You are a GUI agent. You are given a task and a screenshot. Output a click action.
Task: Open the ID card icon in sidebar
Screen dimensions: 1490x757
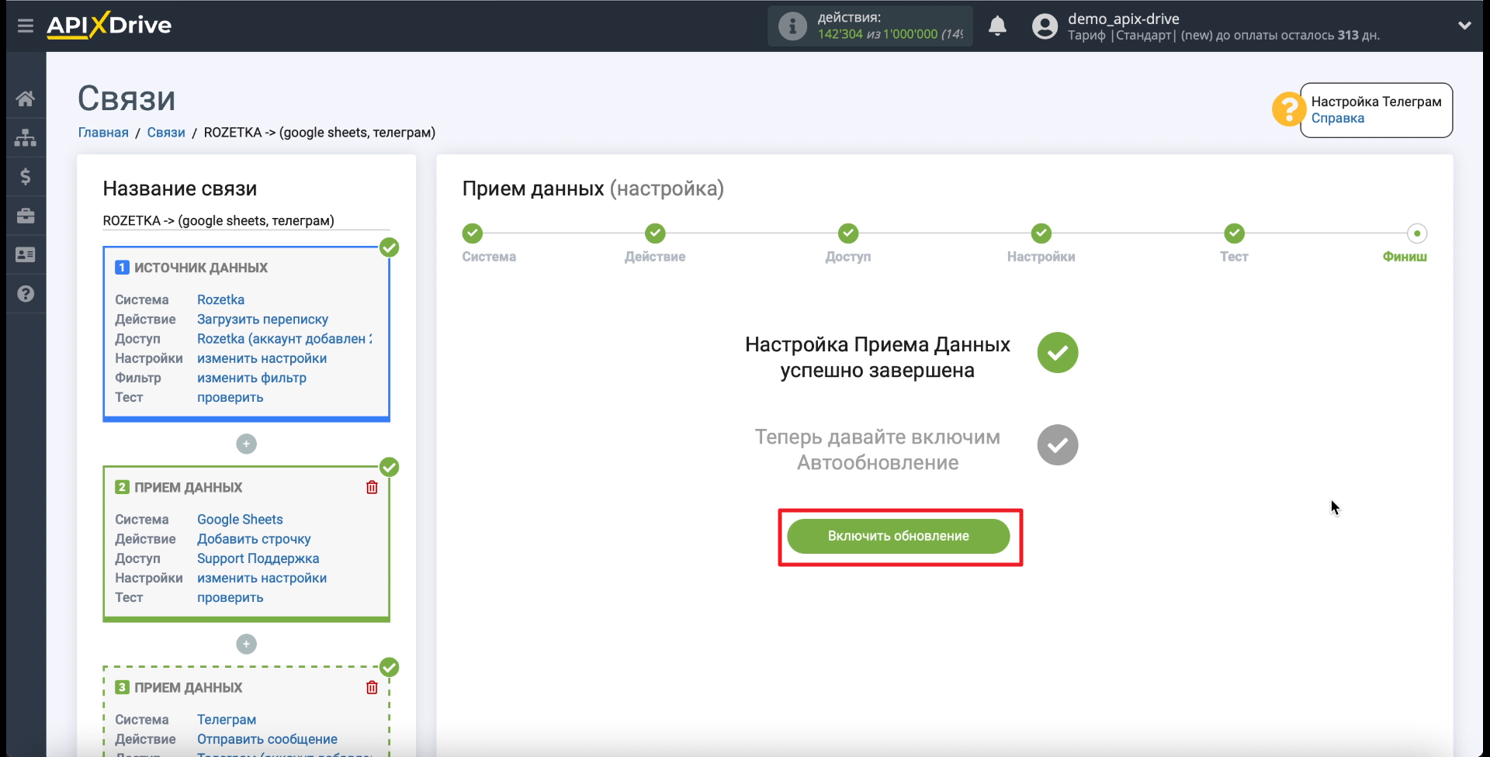(26, 254)
